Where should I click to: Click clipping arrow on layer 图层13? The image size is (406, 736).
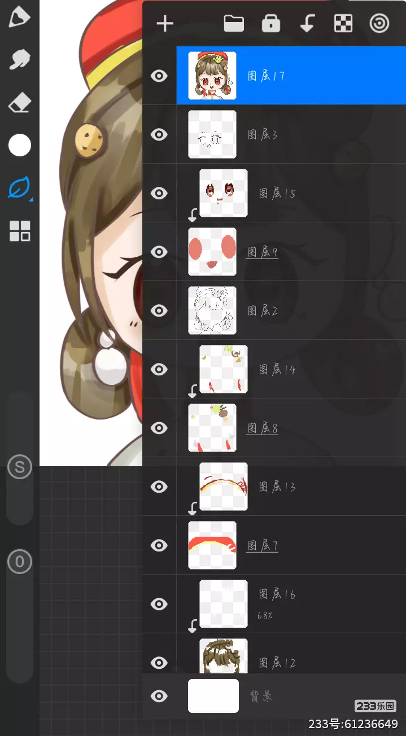(193, 508)
